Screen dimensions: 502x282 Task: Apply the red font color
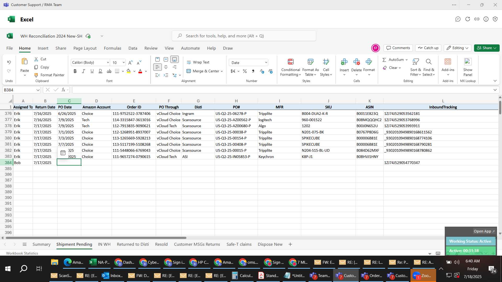click(140, 71)
